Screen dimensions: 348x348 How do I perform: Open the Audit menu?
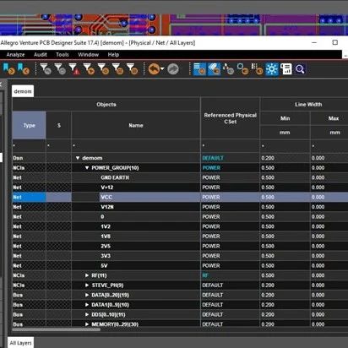coord(41,55)
